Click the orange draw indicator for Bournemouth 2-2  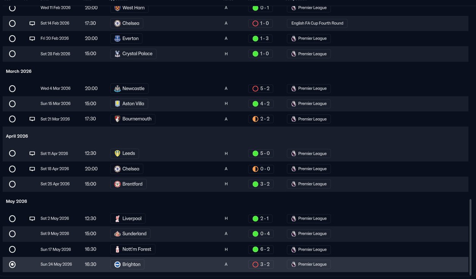(255, 119)
